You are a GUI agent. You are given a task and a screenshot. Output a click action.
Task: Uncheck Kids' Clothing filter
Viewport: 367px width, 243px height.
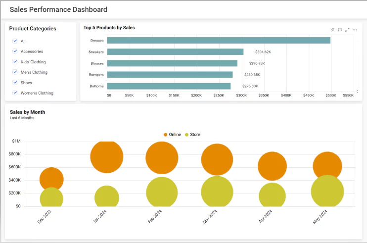[x=15, y=62]
